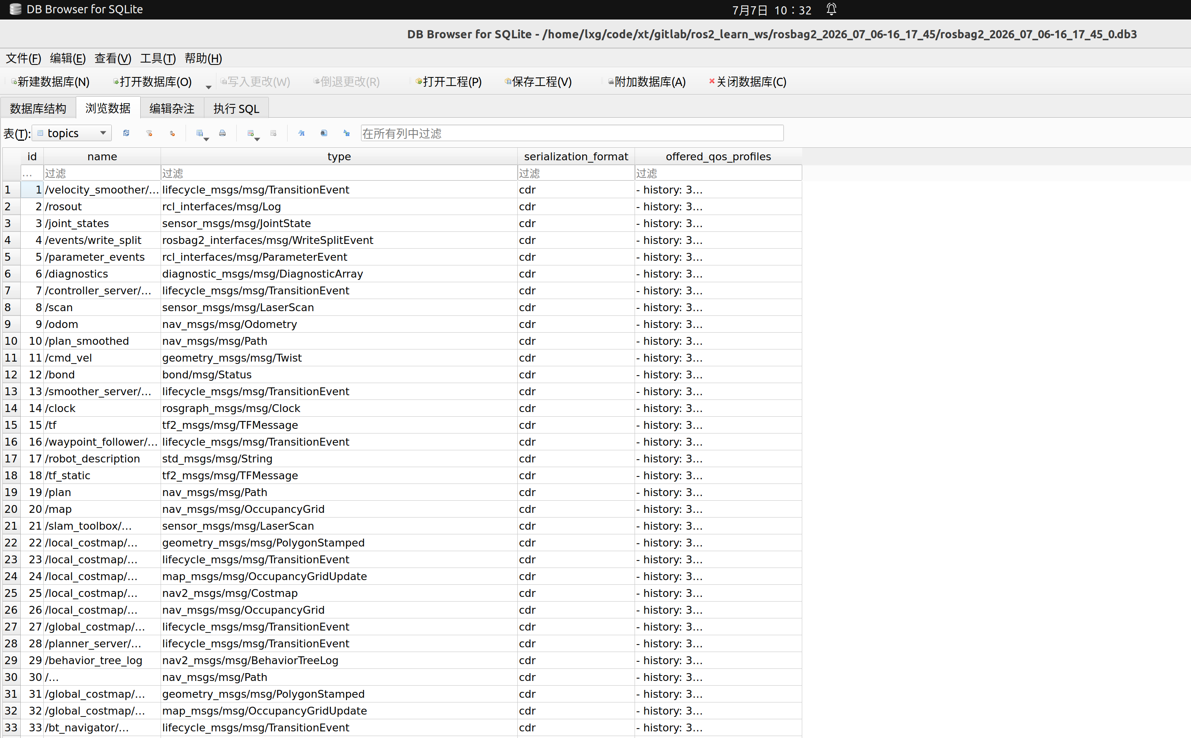Image resolution: width=1191 pixels, height=738 pixels.
Task: Select the std_msgs/msg/String type cell
Action: (x=339, y=459)
